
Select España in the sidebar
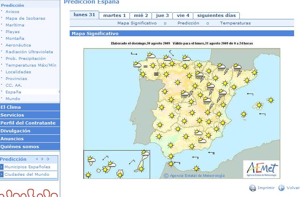[13, 92]
